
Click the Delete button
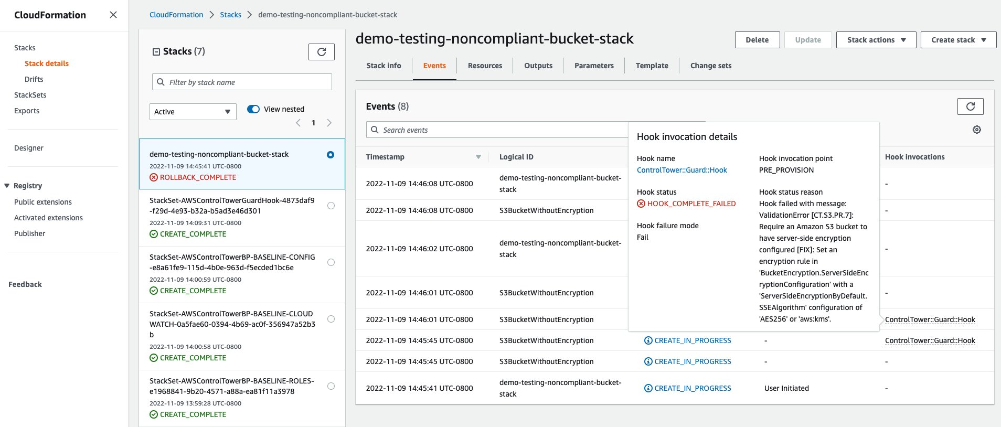pyautogui.click(x=757, y=40)
